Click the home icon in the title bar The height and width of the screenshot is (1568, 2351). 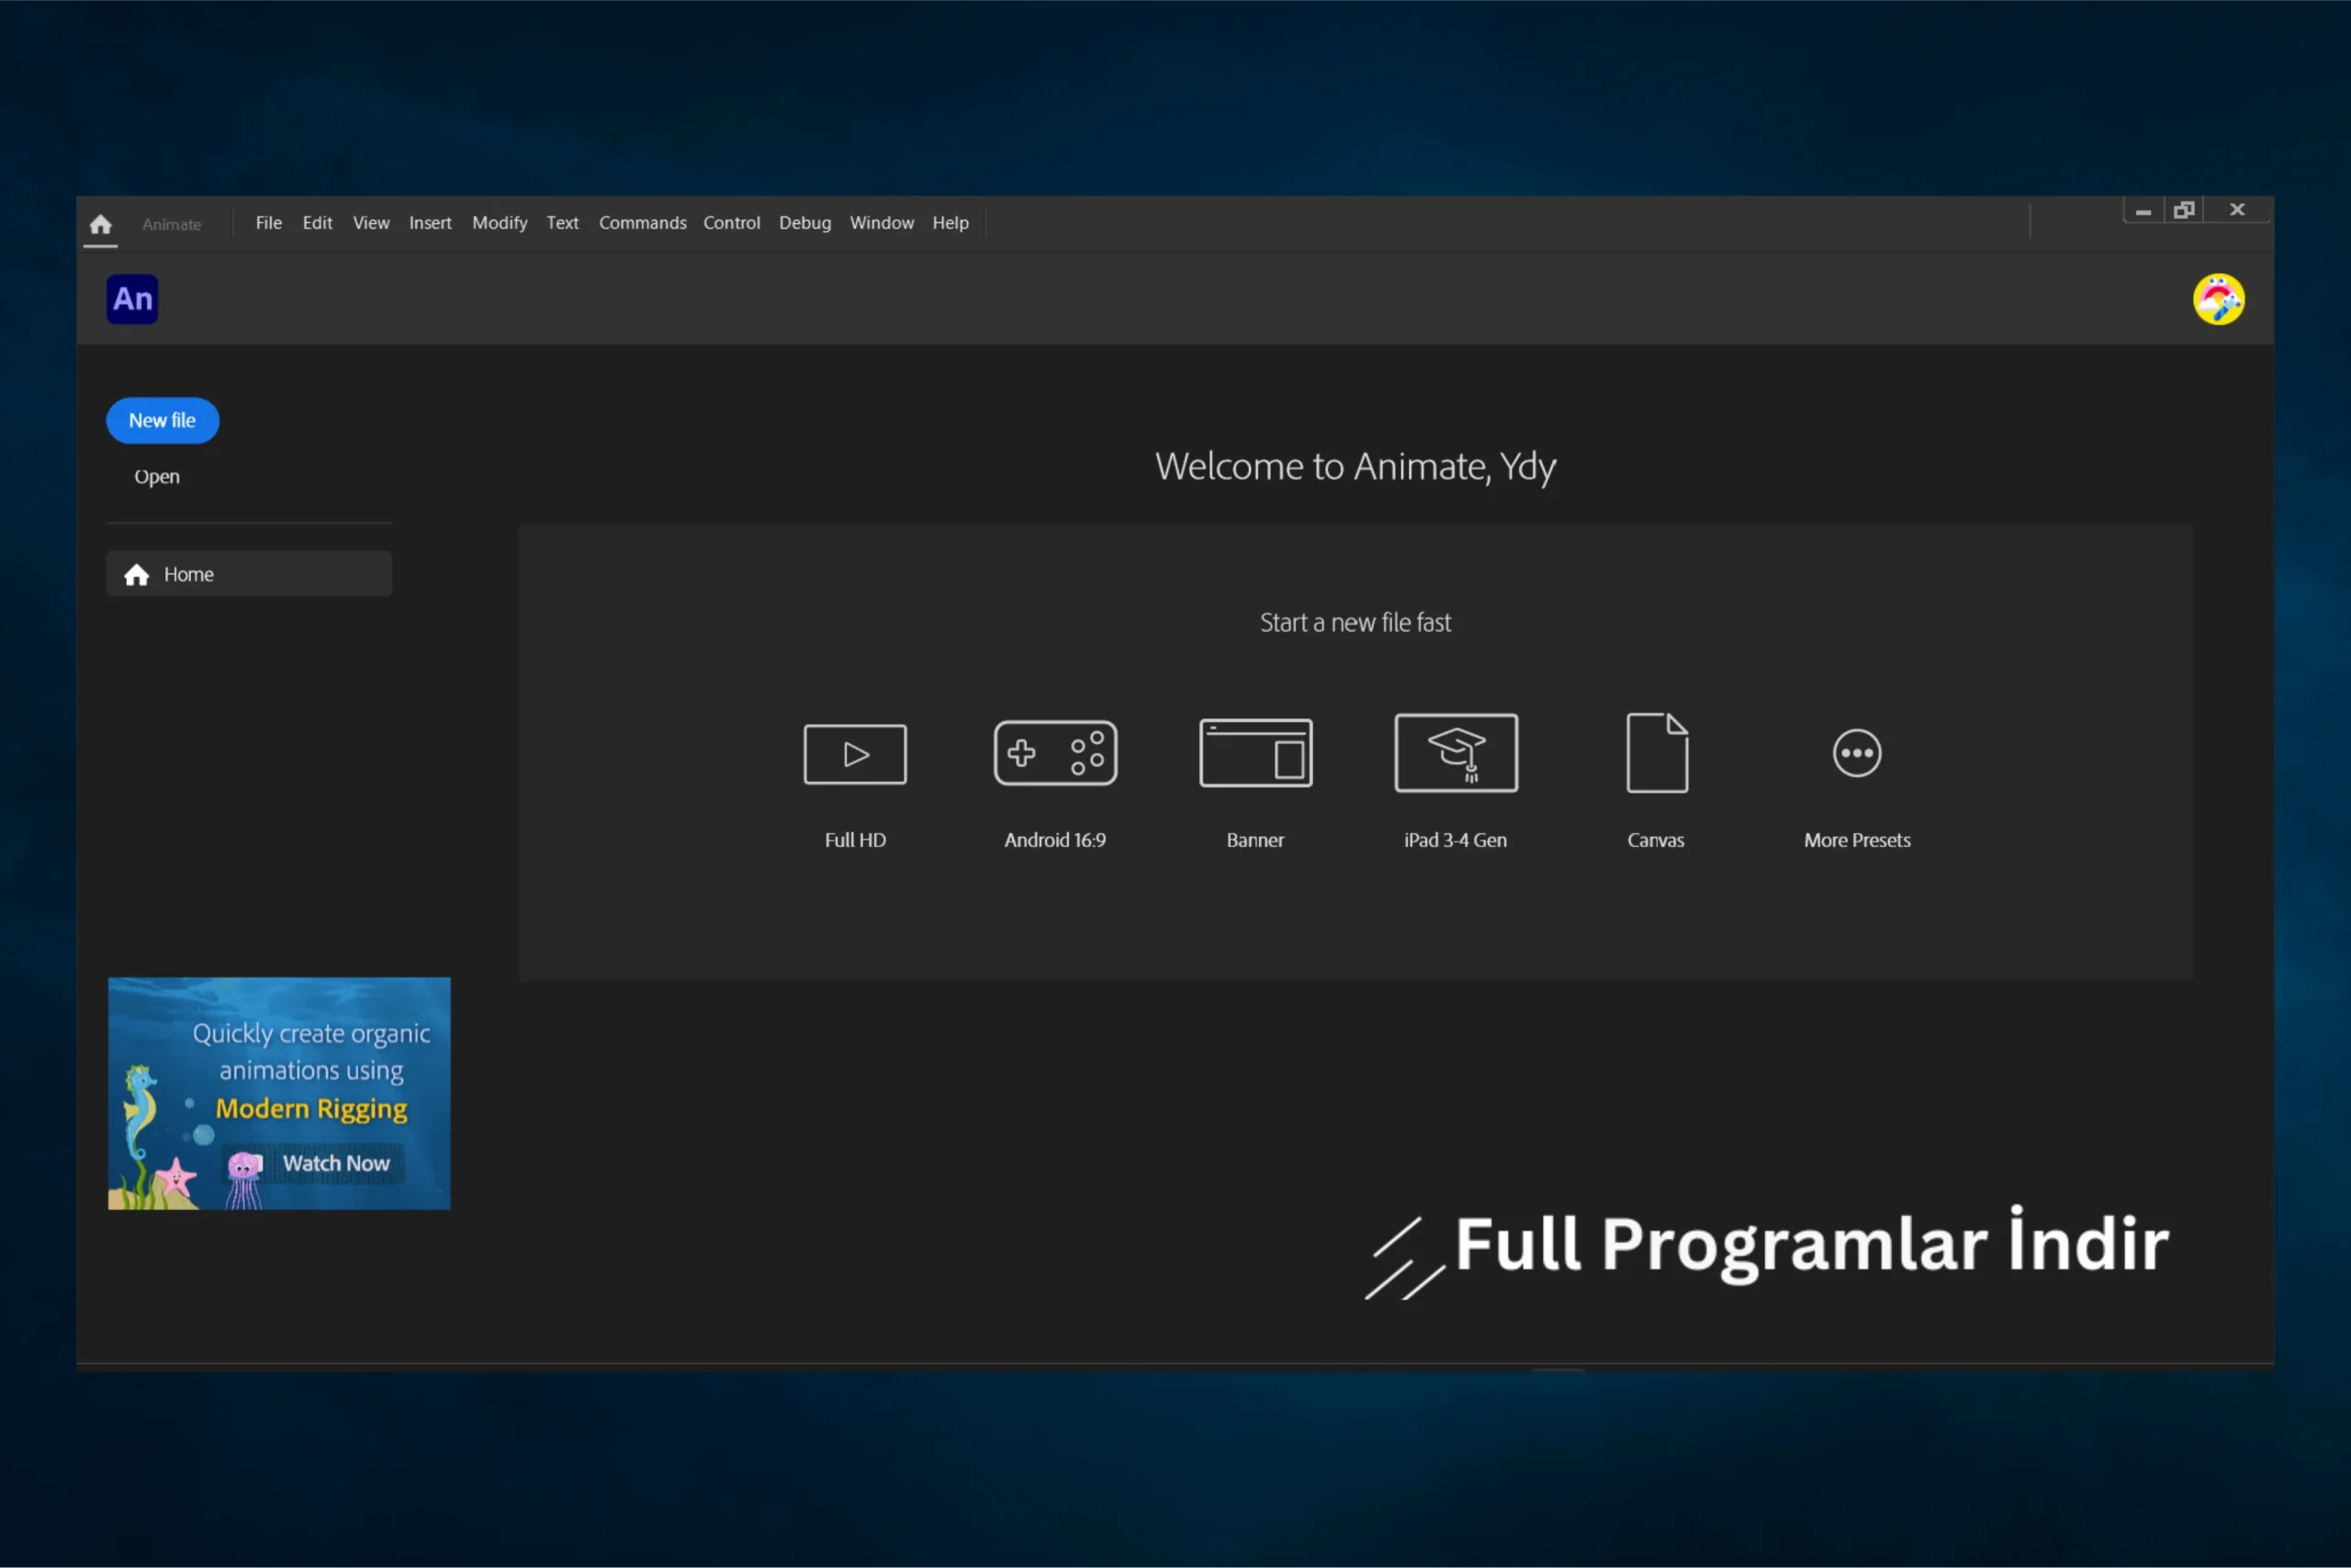pyautogui.click(x=100, y=224)
